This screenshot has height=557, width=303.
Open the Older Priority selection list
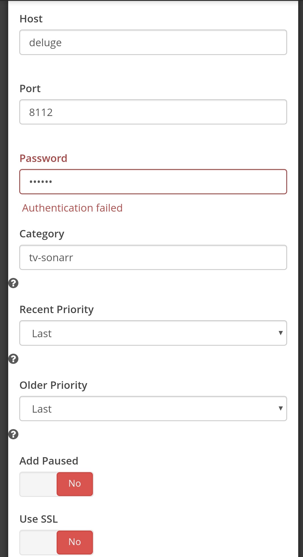tap(153, 408)
